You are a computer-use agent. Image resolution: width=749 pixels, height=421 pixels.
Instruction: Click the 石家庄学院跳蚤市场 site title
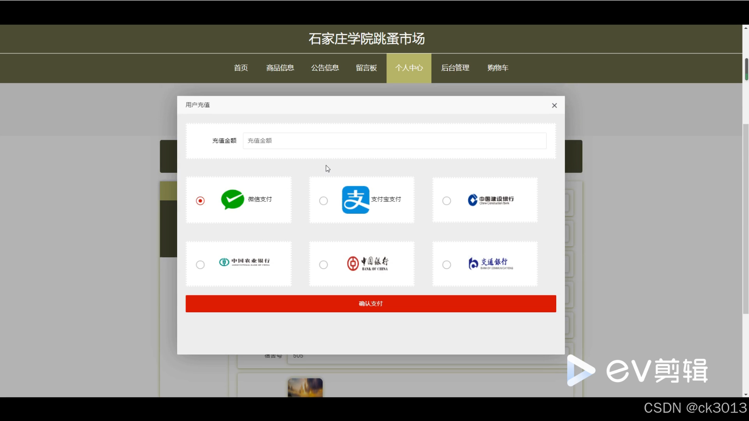[x=367, y=39]
